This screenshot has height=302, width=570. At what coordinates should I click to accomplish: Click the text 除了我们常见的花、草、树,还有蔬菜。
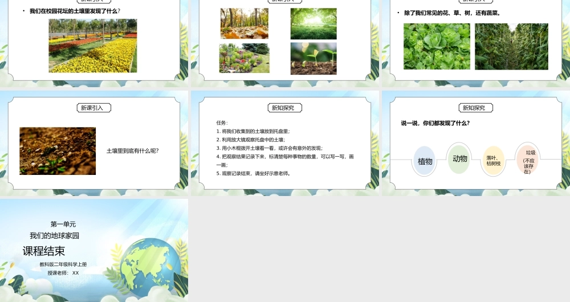(x=453, y=13)
